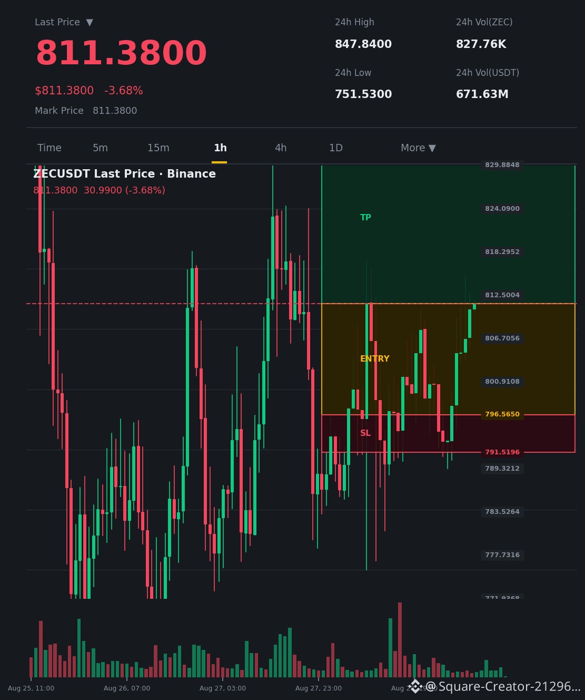Click the 24h High value 847.8400

coord(363,44)
